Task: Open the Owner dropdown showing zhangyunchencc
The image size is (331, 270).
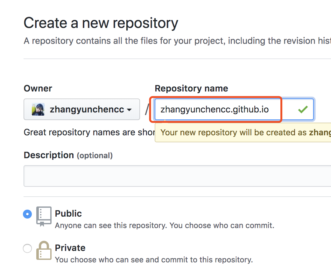Action: (x=81, y=110)
